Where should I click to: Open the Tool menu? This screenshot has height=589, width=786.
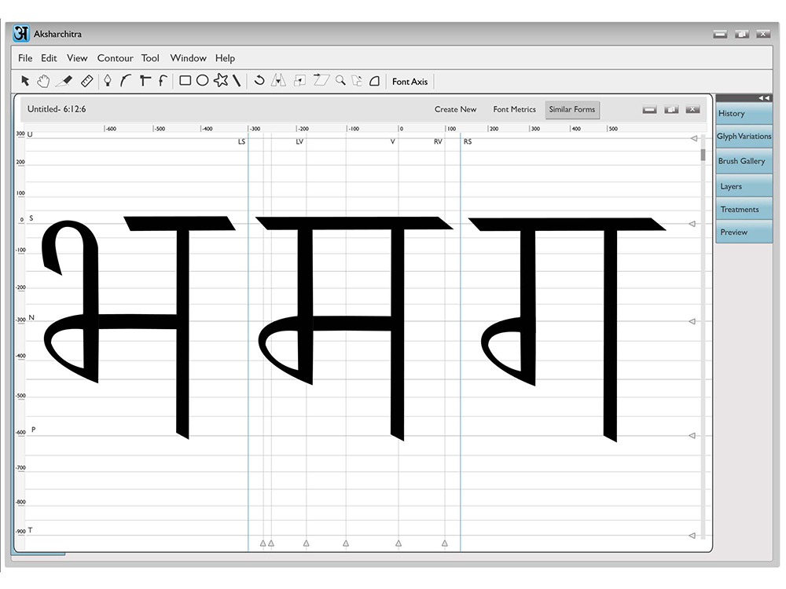point(150,58)
